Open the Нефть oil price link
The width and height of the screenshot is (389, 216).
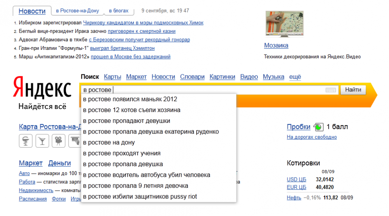click(294, 198)
